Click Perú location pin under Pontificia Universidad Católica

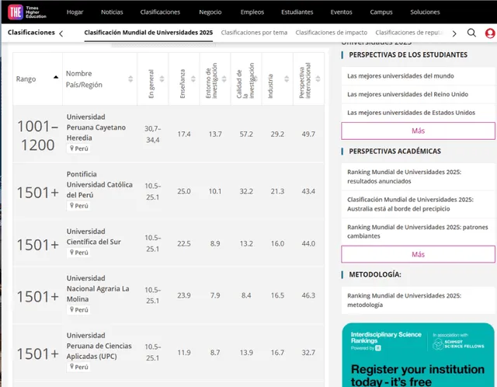pyautogui.click(x=78, y=206)
